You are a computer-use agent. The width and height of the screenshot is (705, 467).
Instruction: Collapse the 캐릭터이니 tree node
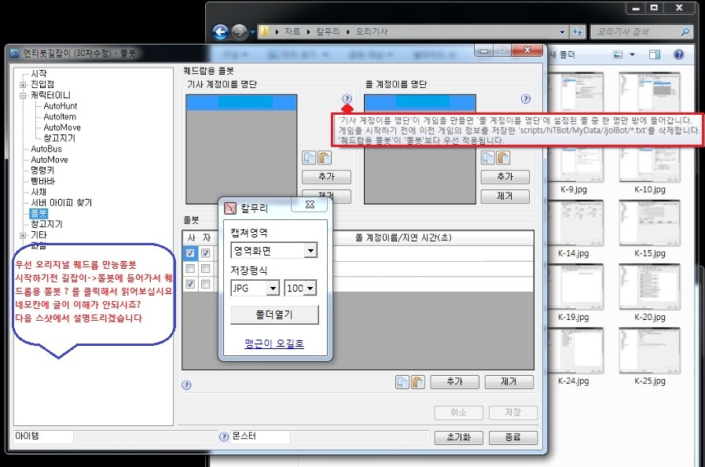[x=23, y=95]
